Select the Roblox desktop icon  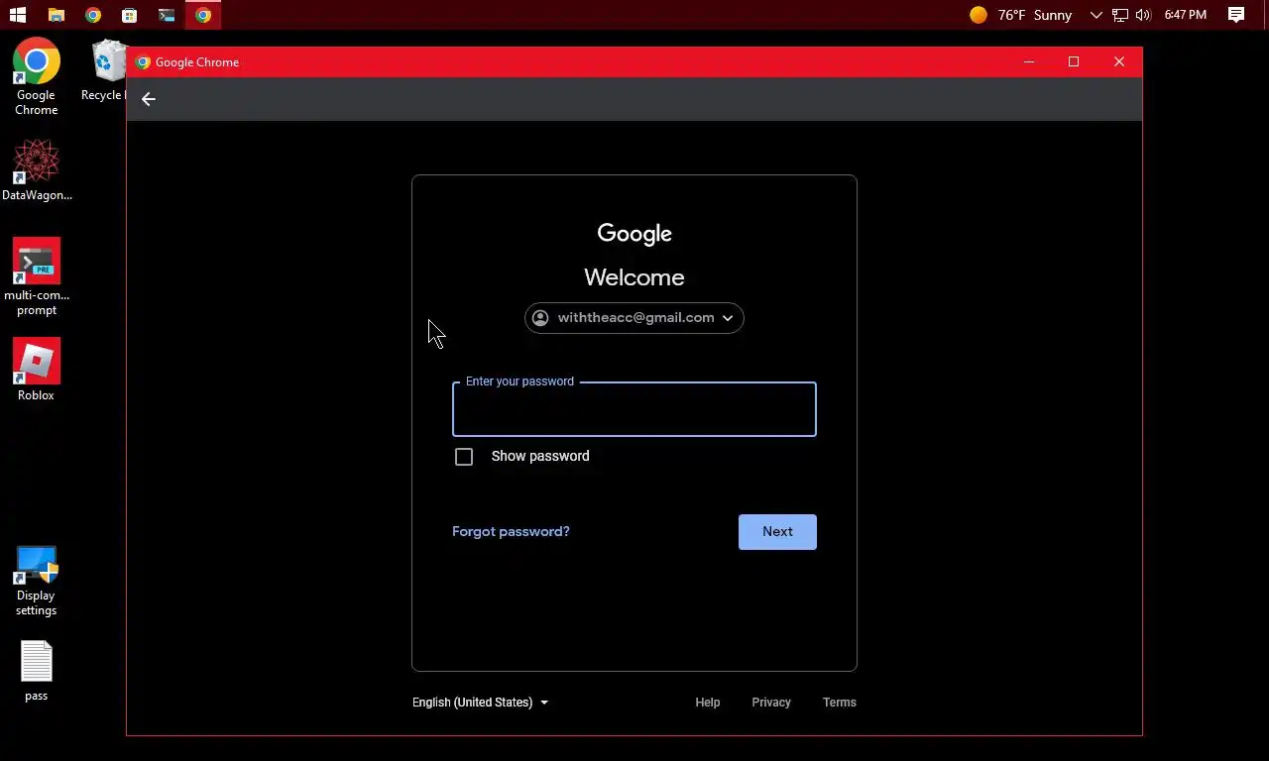coord(37,370)
